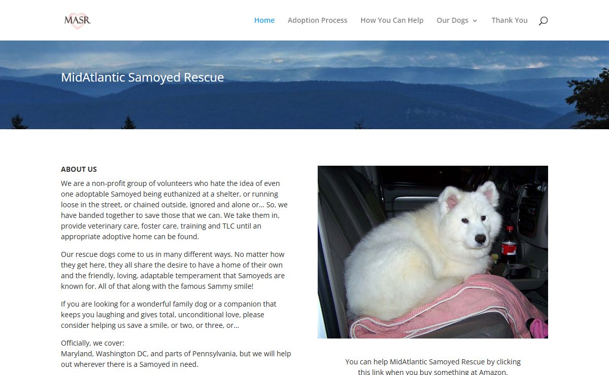This screenshot has height=375, width=609.
Task: Click the non-profit volunteers paragraph
Action: (x=175, y=210)
